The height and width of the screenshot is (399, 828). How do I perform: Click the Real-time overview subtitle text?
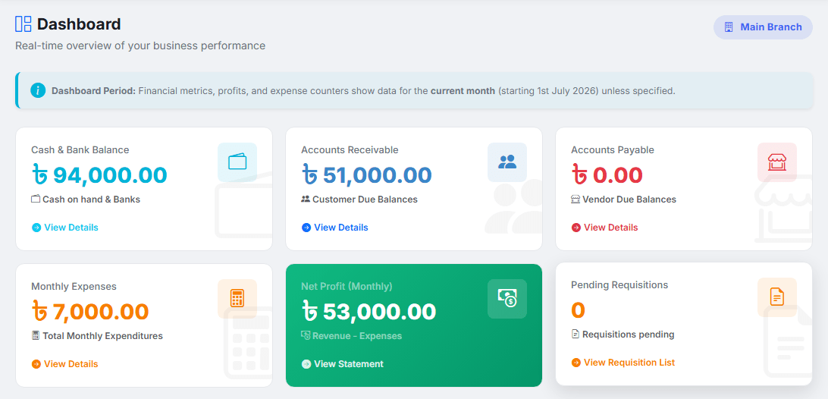[x=140, y=46]
